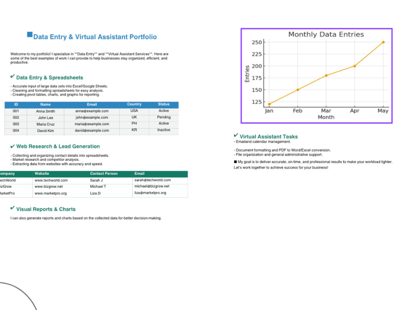413x310 pixels.
Task: Click the Country column header
Action: pyautogui.click(x=134, y=104)
